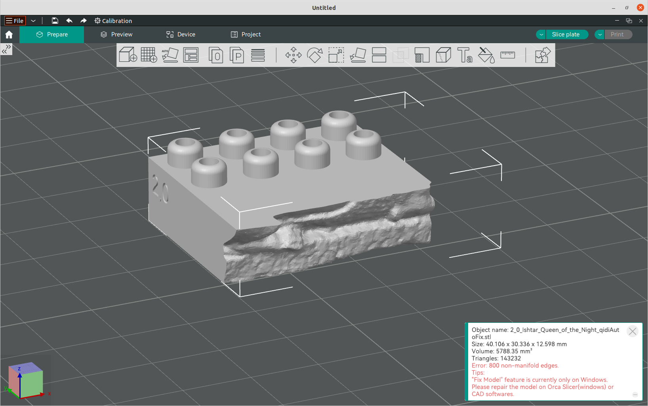Screen dimensions: 648x406
Task: Go to the Home screen
Action: click(x=9, y=34)
